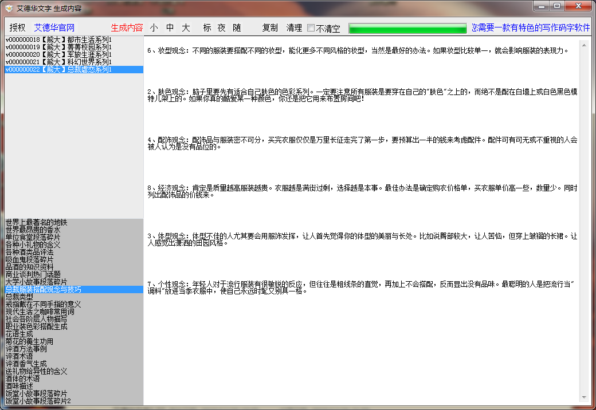The width and height of the screenshot is (596, 410).
Task: Open the 您需要一款有特色的写作码字软件 link
Action: (531, 27)
